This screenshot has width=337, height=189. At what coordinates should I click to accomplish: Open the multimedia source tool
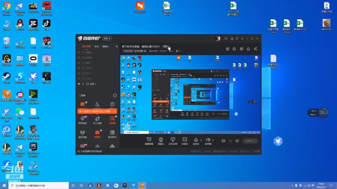(185, 141)
